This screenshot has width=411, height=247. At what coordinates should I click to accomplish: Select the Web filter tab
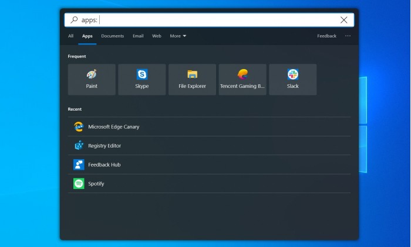[157, 36]
